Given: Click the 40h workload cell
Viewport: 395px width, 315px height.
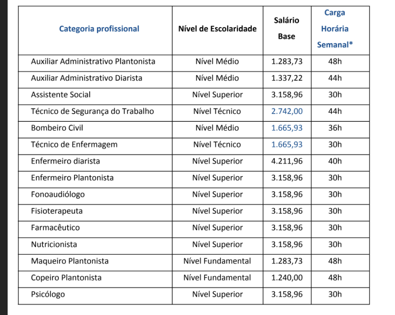Looking at the screenshot, I should coord(335,161).
